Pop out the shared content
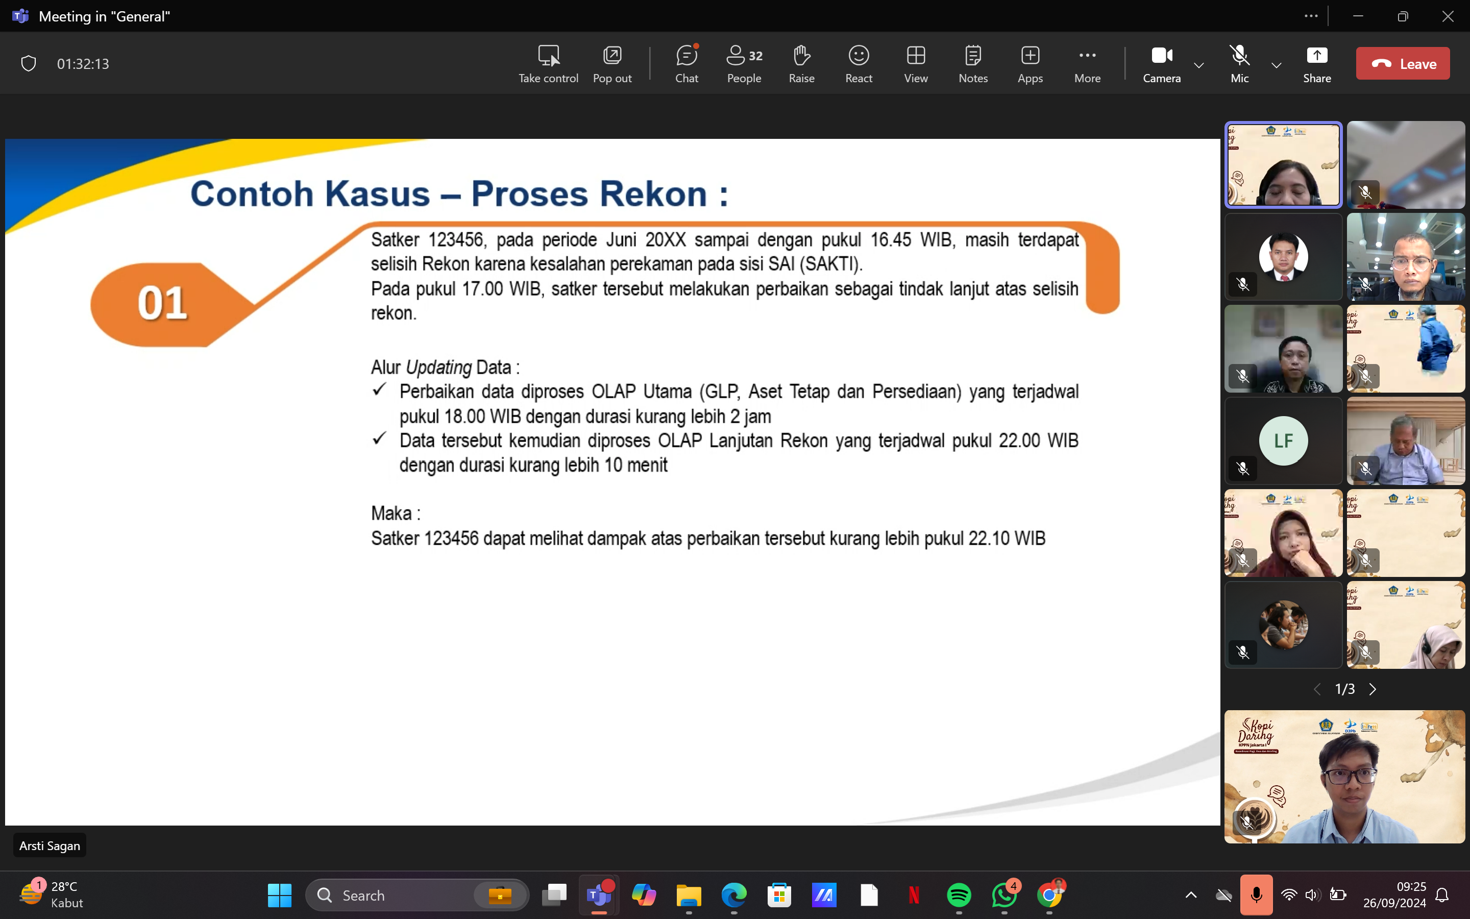This screenshot has height=919, width=1470. coord(611,63)
